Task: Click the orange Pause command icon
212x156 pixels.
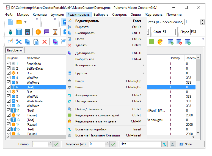Action: tap(38, 32)
